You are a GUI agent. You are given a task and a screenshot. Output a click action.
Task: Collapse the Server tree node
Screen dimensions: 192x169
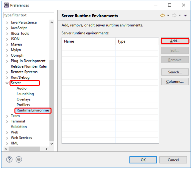pyautogui.click(x=7, y=83)
